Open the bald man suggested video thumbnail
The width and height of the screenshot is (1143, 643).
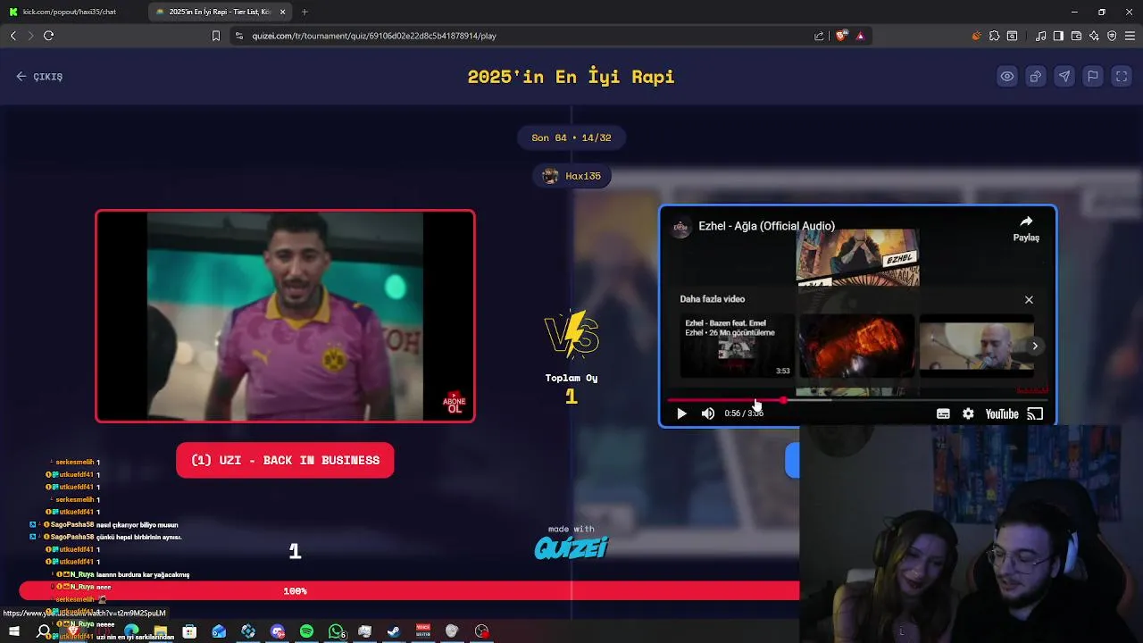(976, 346)
